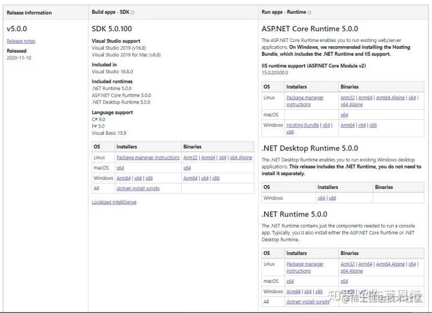Select the C# 9.0 language support line
This screenshot has width=432, height=313.
click(x=98, y=119)
